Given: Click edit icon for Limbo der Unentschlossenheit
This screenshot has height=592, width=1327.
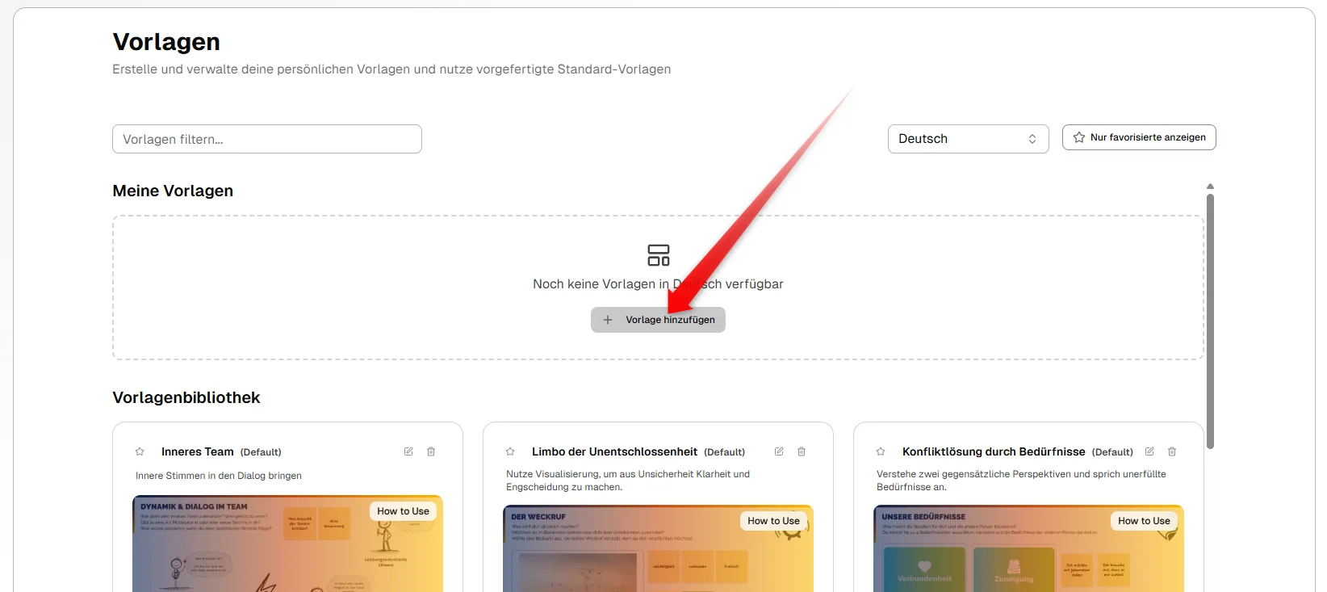Looking at the screenshot, I should [x=779, y=451].
